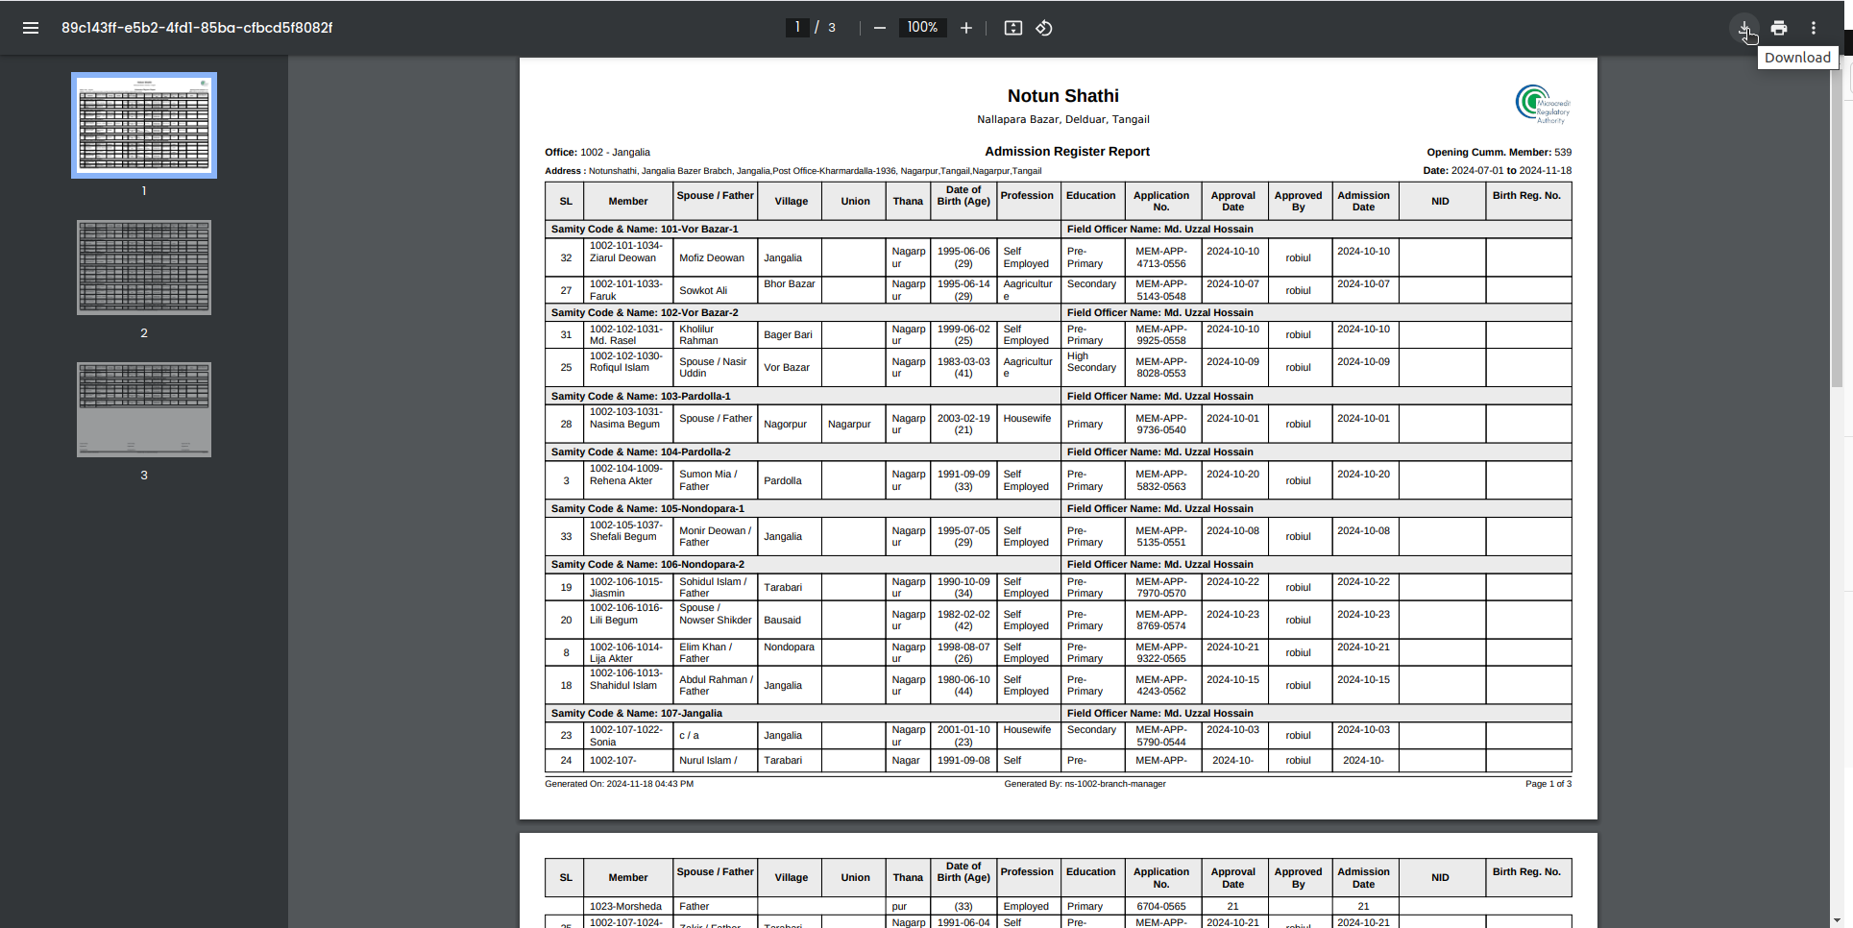Click 'Bager Bari' village cell

(788, 334)
